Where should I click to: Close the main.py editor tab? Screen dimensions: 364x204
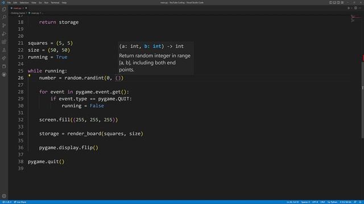click(x=26, y=8)
